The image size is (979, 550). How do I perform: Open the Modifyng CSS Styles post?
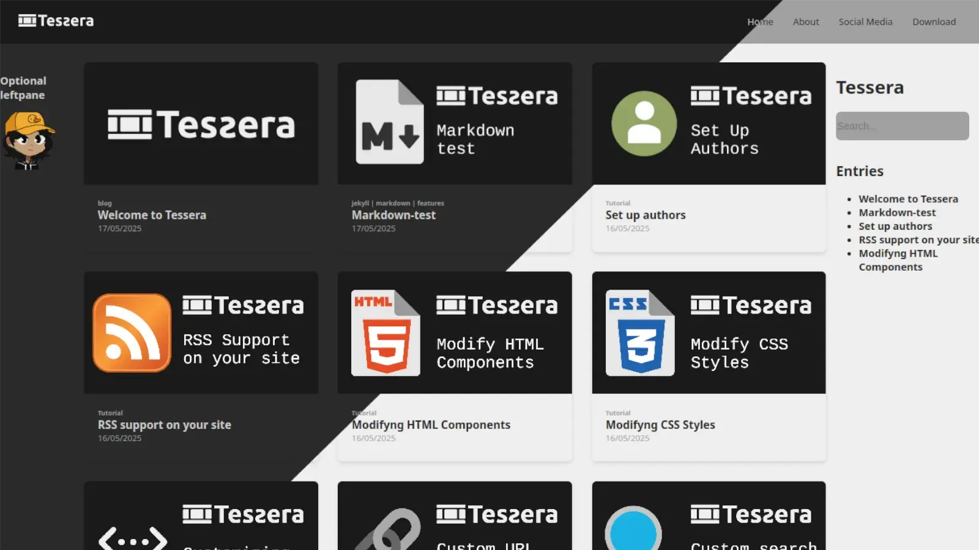click(660, 425)
